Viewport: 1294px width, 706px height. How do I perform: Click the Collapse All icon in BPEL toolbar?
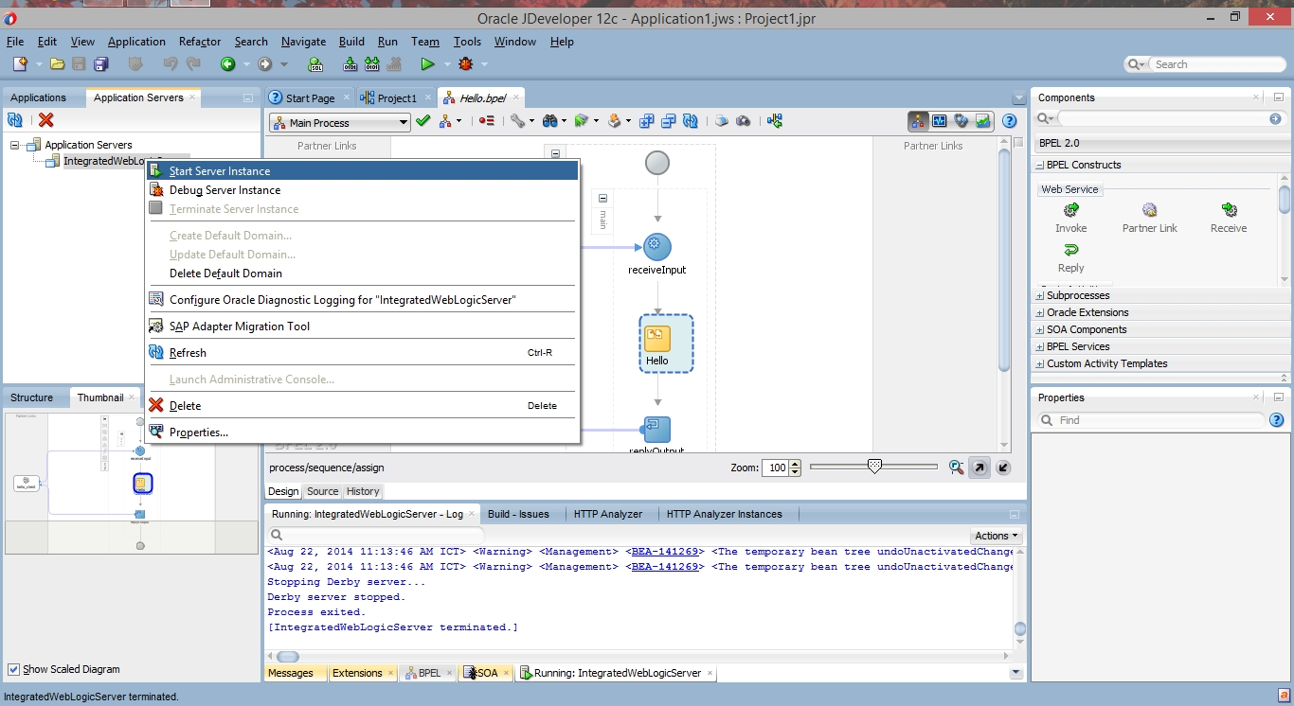tap(668, 121)
